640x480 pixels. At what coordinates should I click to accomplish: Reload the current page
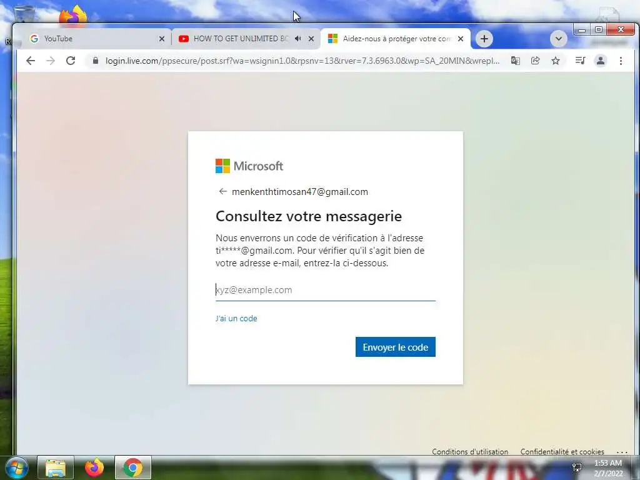tap(71, 61)
